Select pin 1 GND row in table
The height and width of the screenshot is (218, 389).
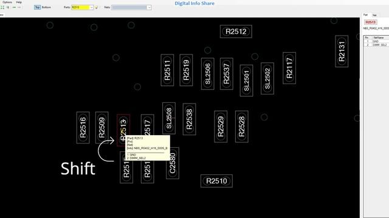coord(376,41)
